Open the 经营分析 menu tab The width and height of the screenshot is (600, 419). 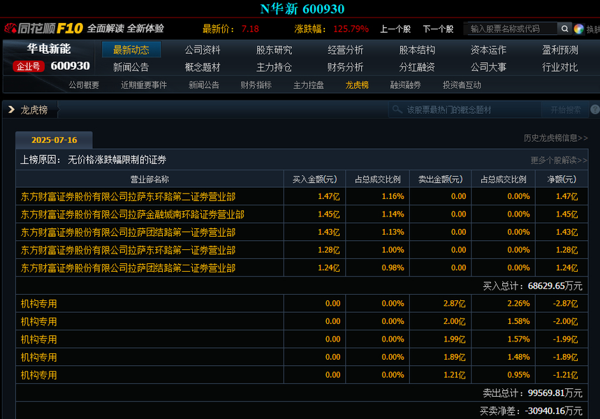345,50
